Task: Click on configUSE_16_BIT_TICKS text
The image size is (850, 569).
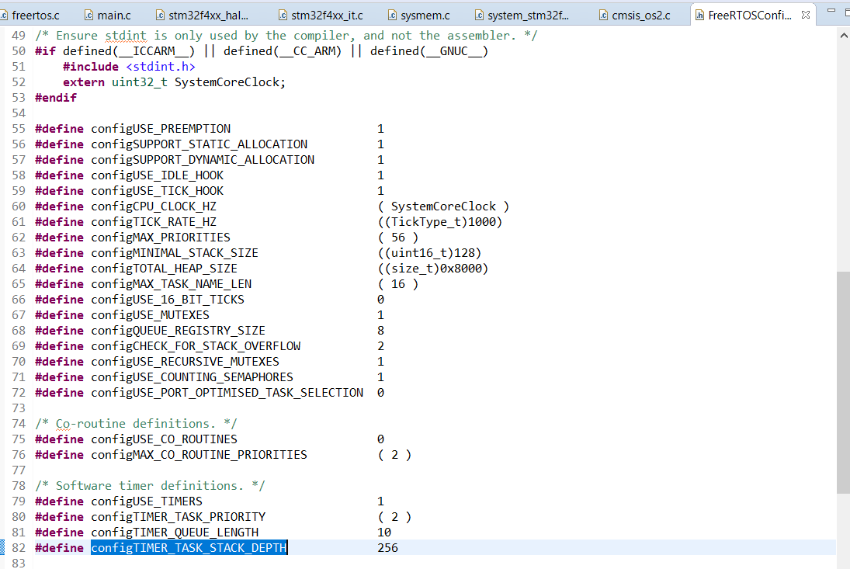Action: click(168, 299)
